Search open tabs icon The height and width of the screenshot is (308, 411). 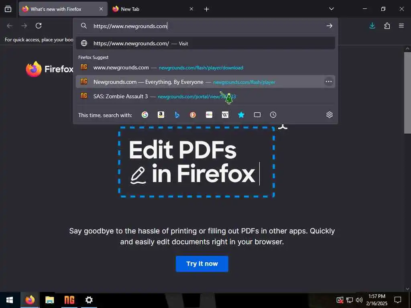[257, 115]
